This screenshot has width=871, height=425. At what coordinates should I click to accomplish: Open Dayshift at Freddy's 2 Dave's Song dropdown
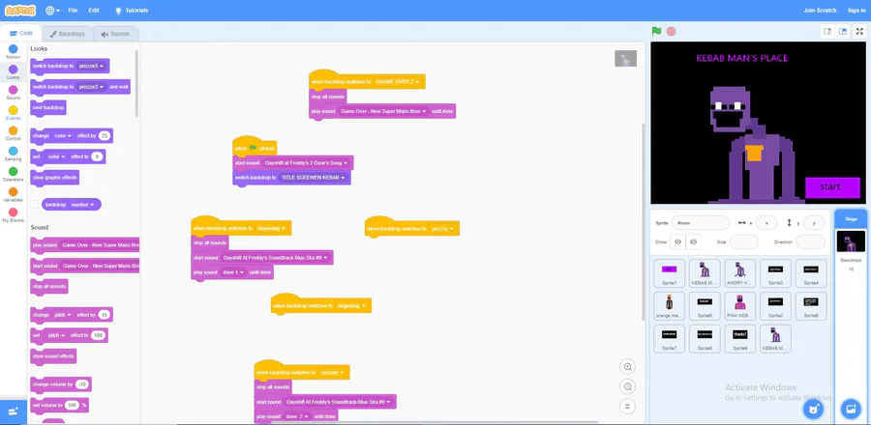[306, 163]
